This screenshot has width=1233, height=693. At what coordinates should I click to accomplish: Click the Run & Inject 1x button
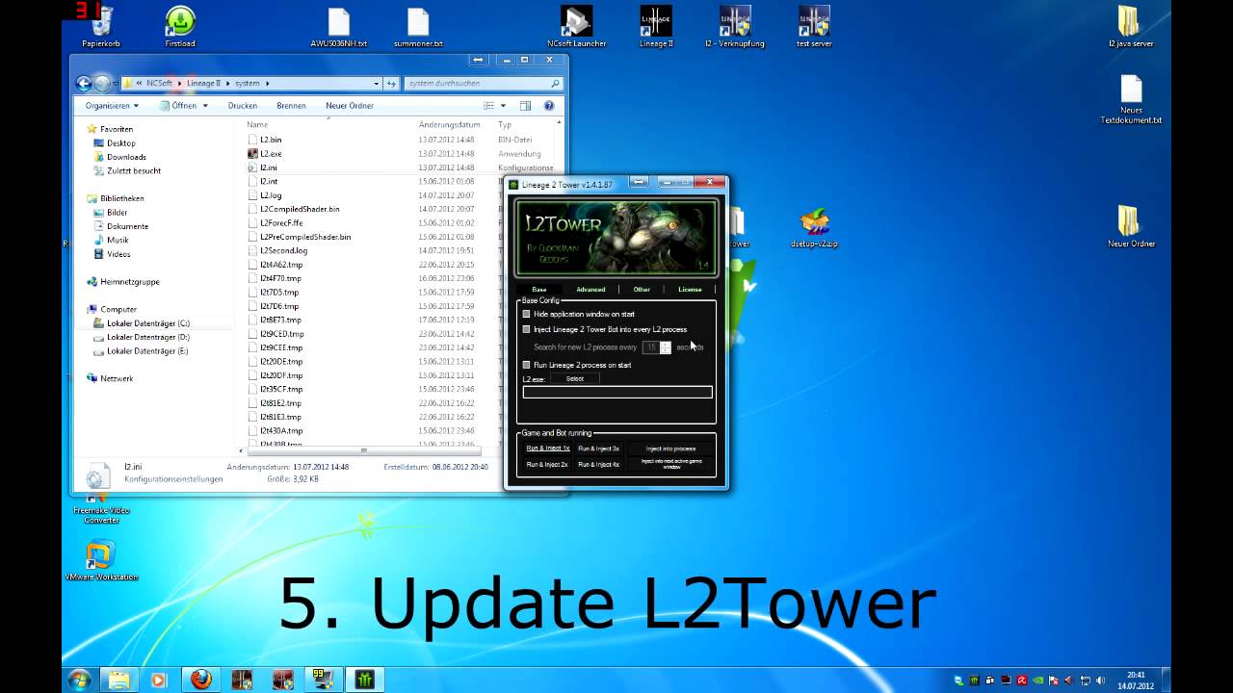click(x=548, y=449)
